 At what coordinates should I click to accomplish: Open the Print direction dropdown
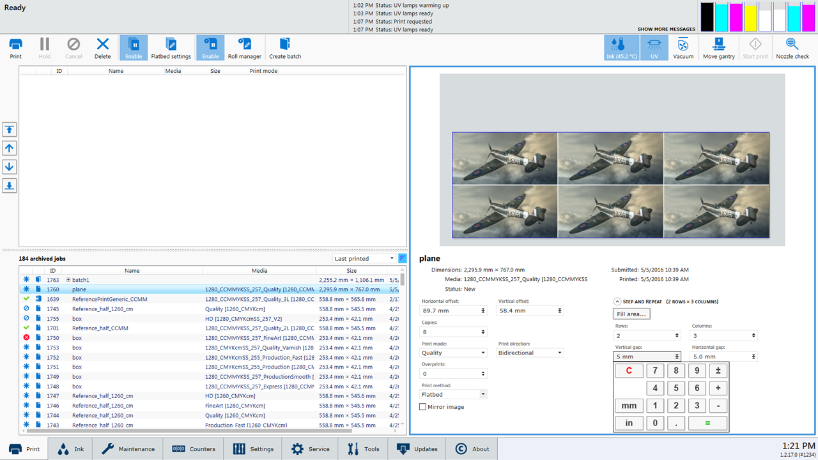click(x=530, y=353)
